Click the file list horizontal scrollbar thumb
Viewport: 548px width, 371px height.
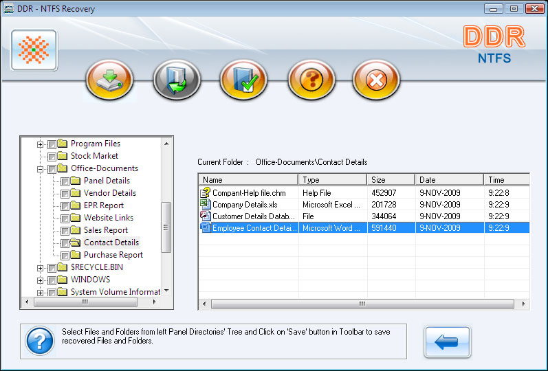pos(362,304)
